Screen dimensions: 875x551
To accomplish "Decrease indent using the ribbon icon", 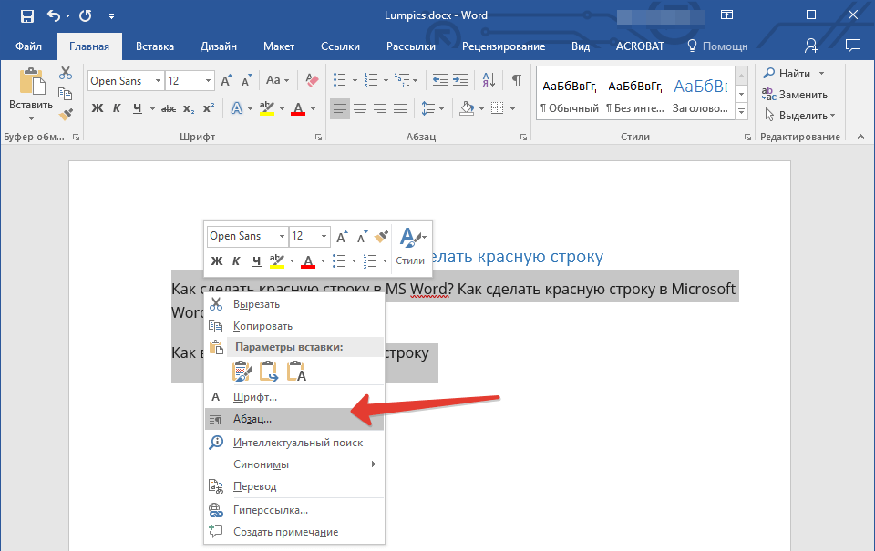I will [439, 80].
